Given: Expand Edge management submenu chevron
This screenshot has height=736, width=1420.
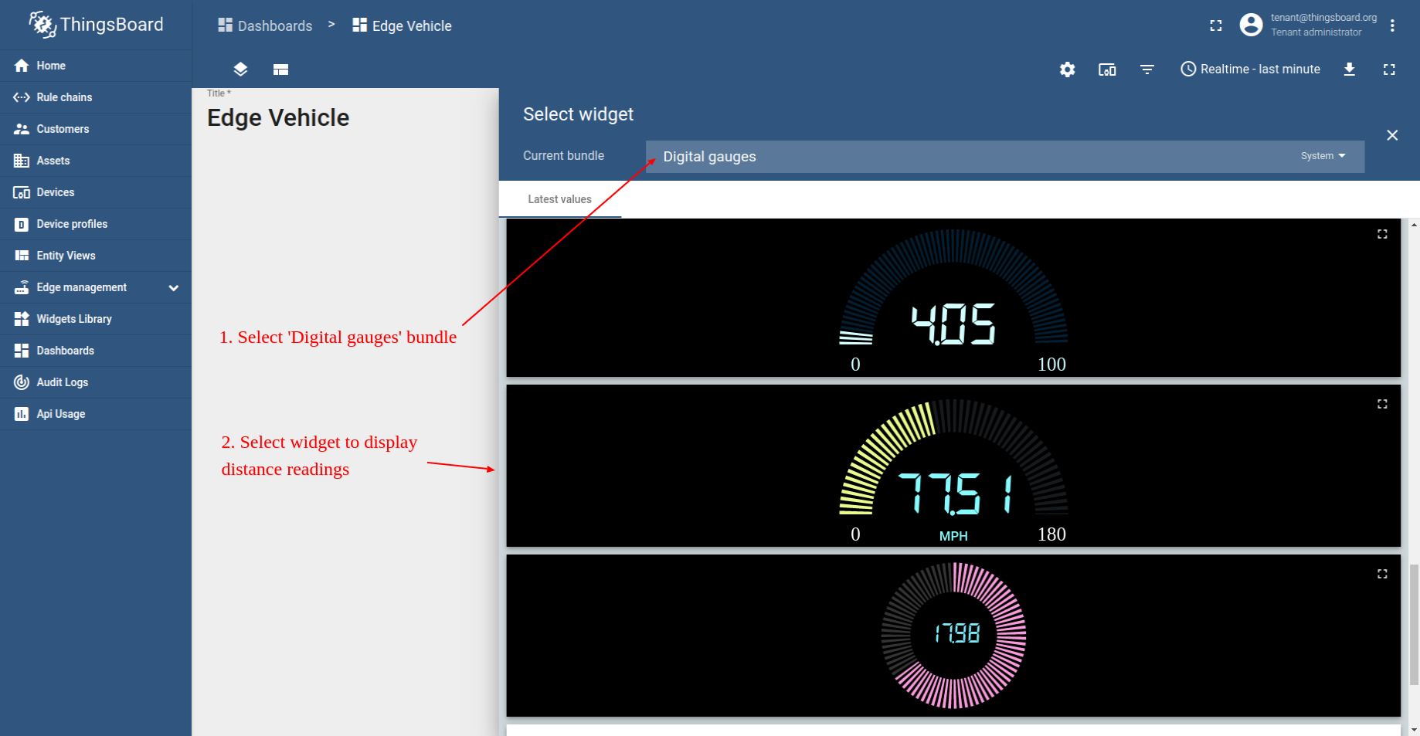Looking at the screenshot, I should pos(174,287).
